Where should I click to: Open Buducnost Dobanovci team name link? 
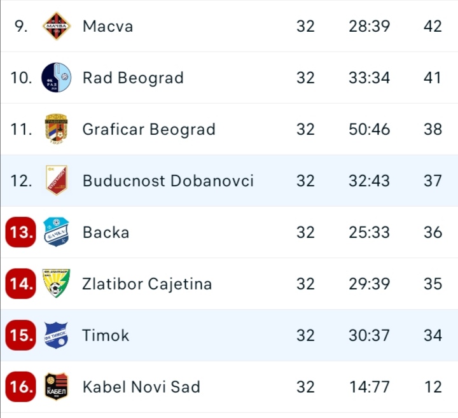click(x=168, y=181)
